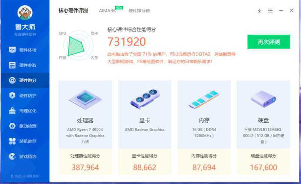Click the download arrow icon in the title bar

(x=260, y=11)
